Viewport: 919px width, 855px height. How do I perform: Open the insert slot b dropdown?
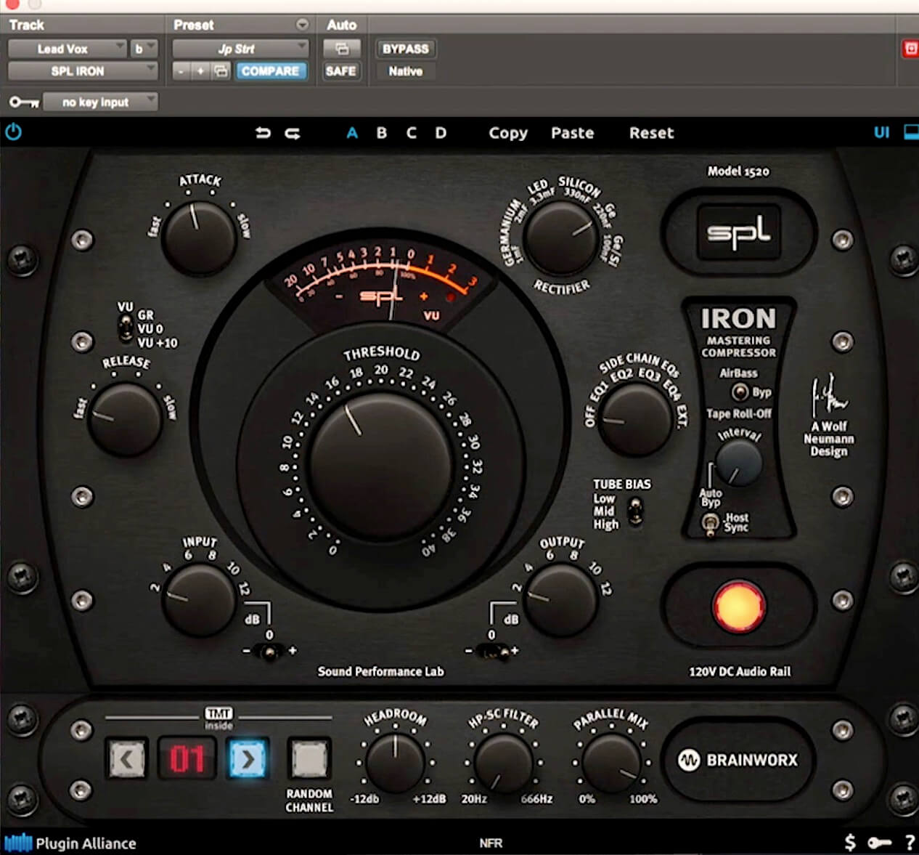click(x=144, y=49)
